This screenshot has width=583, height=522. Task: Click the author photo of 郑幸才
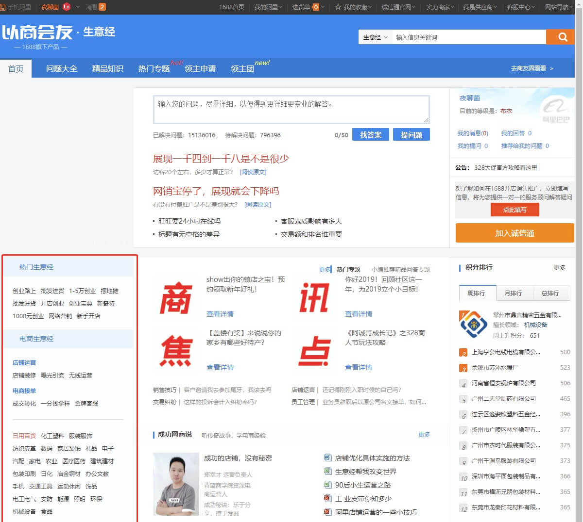pyautogui.click(x=176, y=484)
